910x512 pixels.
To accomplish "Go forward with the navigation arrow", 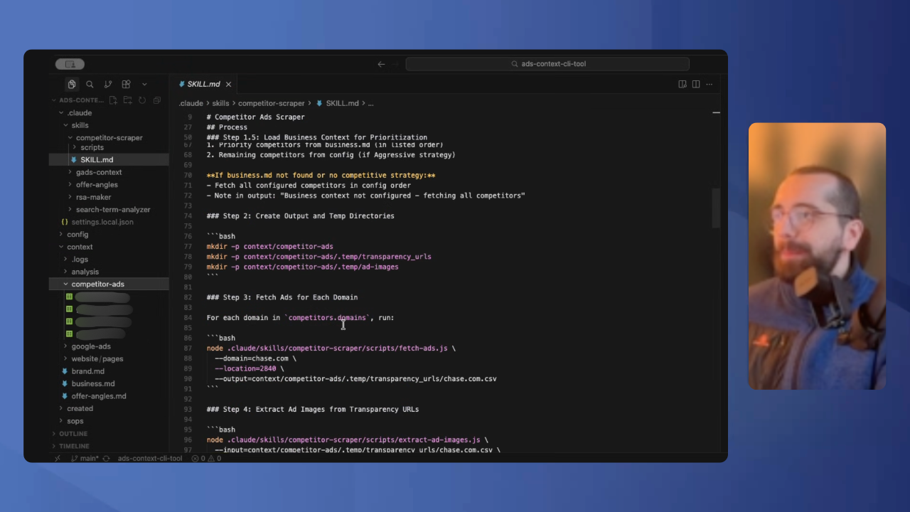I will pyautogui.click(x=396, y=64).
